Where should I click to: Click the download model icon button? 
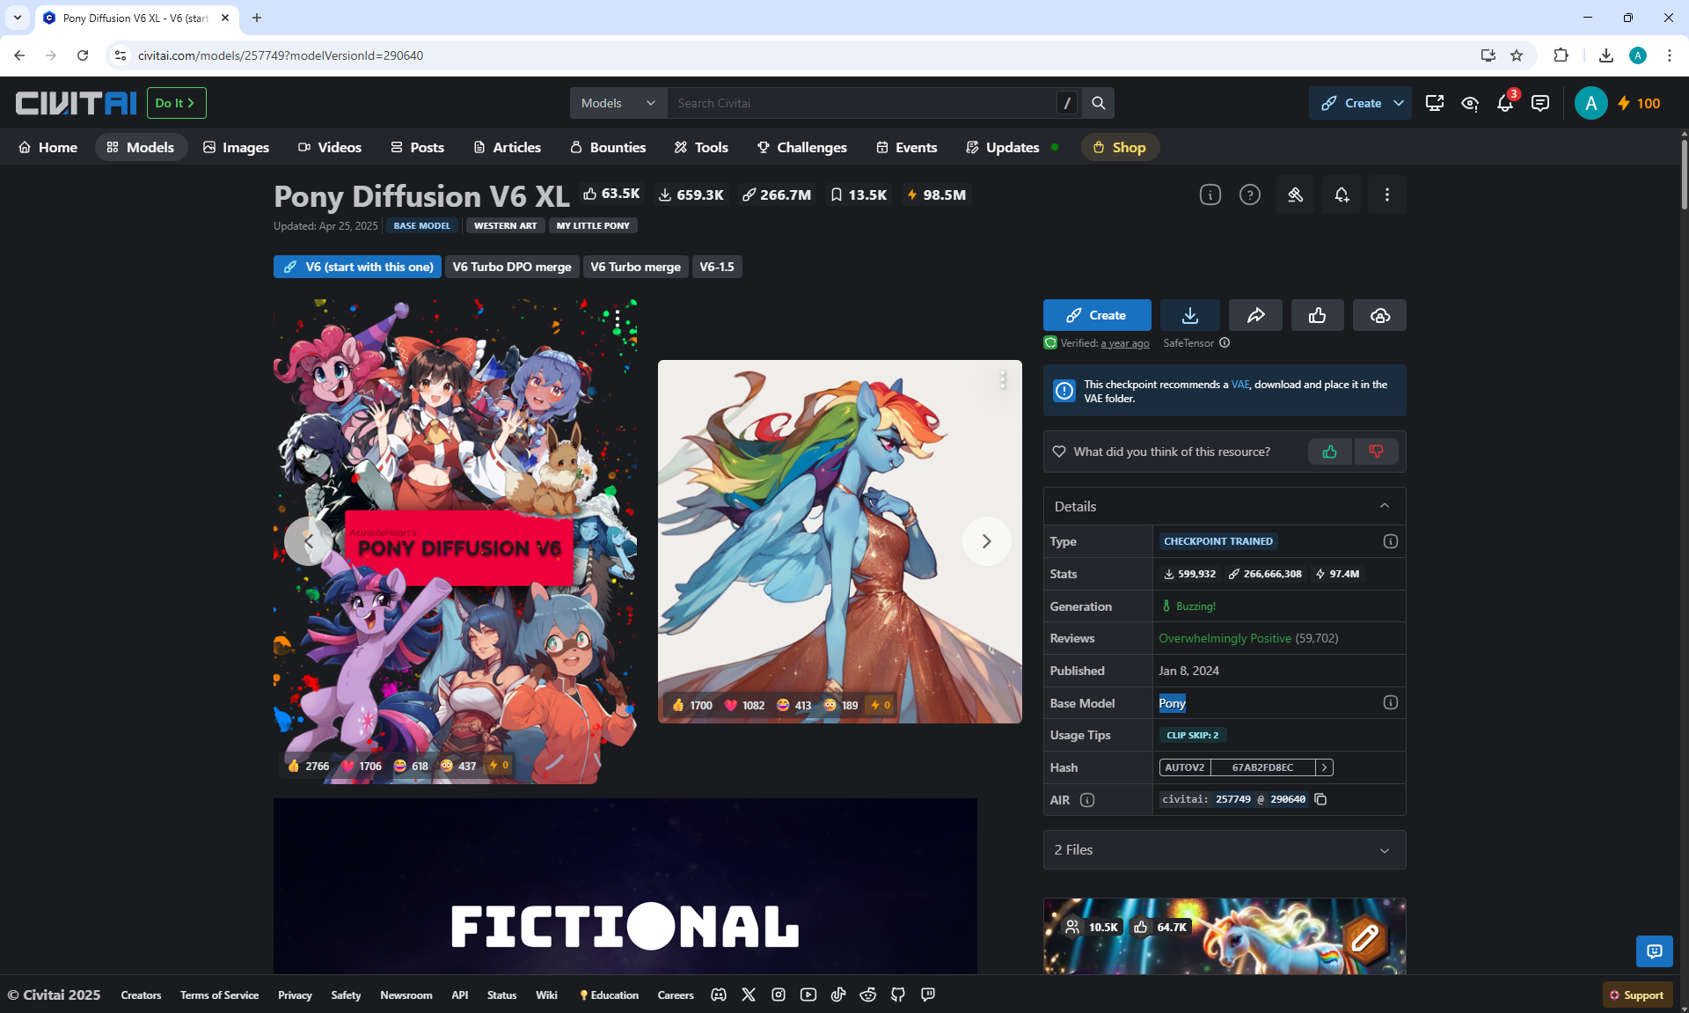(x=1189, y=315)
